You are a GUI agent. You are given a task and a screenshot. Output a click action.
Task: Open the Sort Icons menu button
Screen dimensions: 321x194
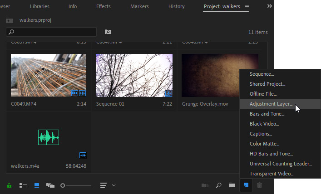point(104,185)
